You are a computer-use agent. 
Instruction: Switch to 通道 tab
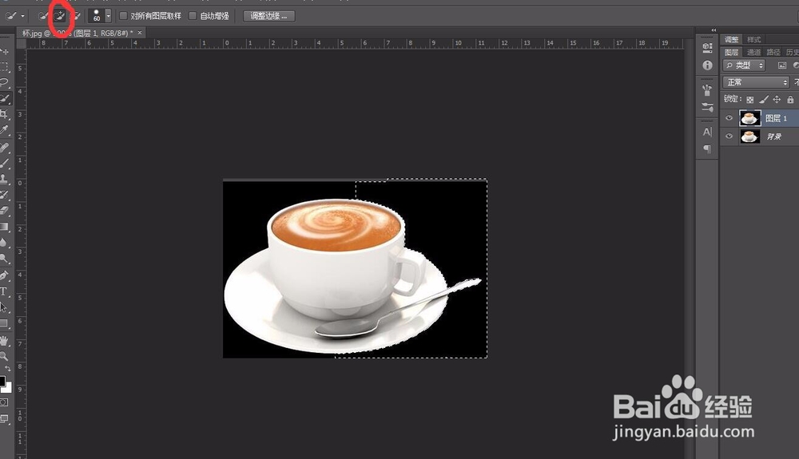coord(753,52)
